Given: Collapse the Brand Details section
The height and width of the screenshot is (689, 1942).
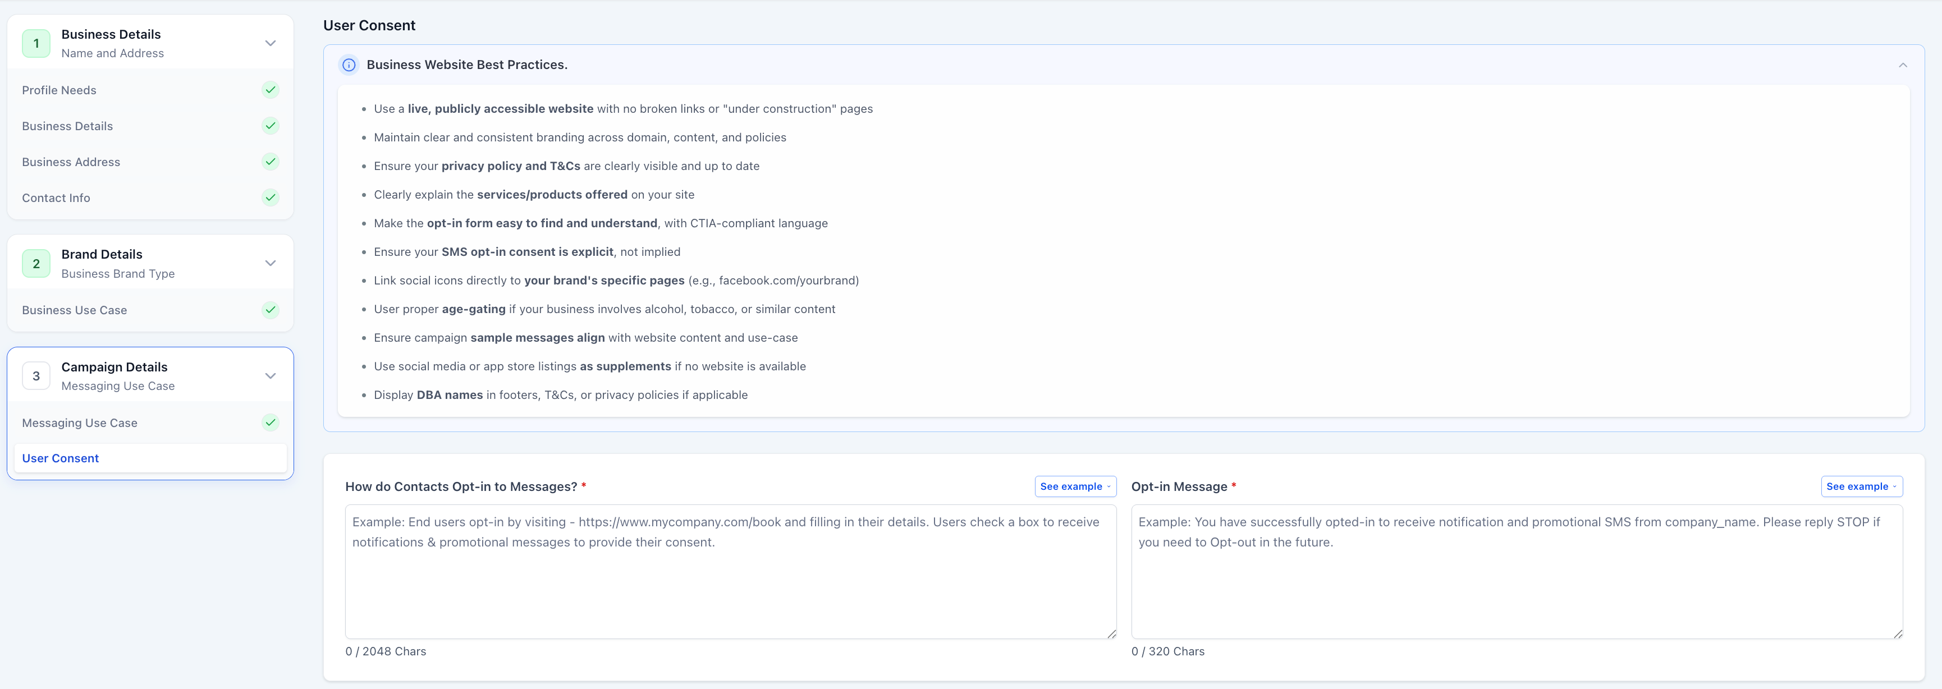Looking at the screenshot, I should [x=271, y=263].
